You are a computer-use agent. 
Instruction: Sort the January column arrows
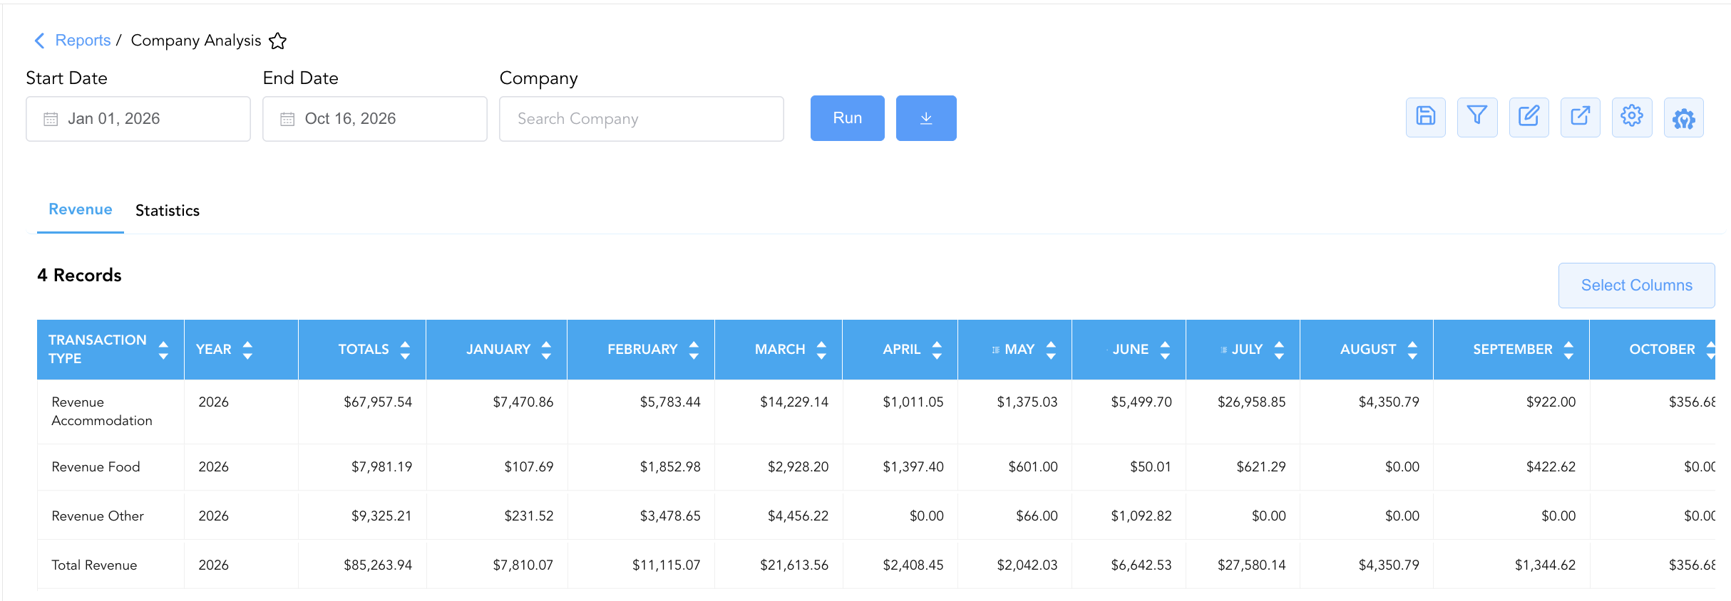546,350
